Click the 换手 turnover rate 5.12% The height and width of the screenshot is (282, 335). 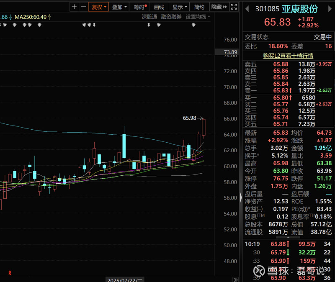280,156
